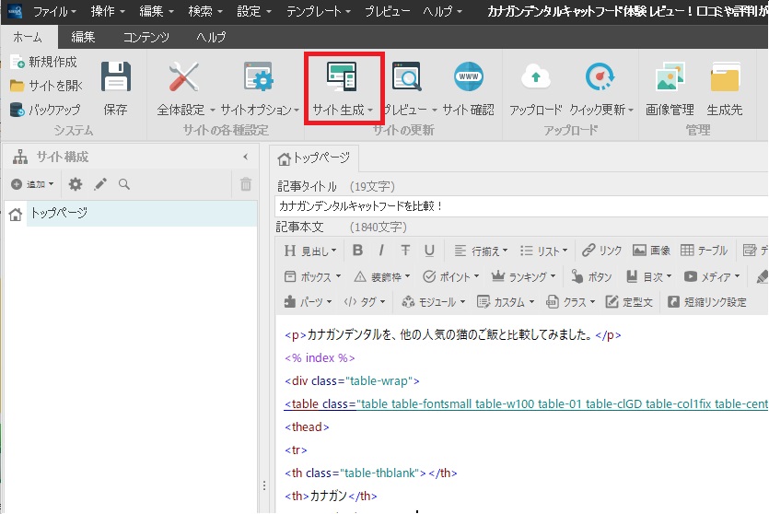Click the trash delete icon in サイト構成
The width and height of the screenshot is (769, 514).
click(x=246, y=184)
